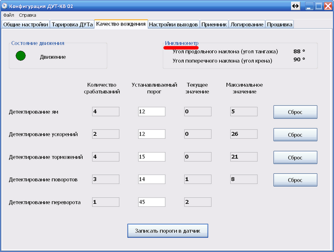Click the roll angle value 90°
This screenshot has width=334, height=252.
coord(299,59)
